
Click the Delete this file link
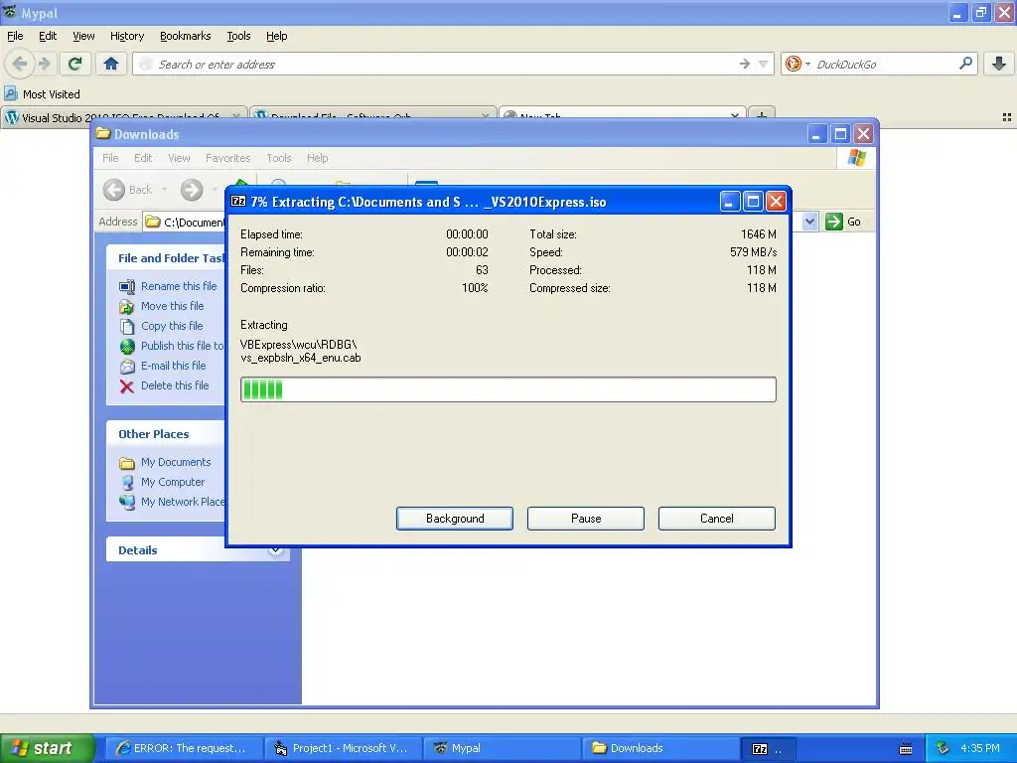coord(175,385)
